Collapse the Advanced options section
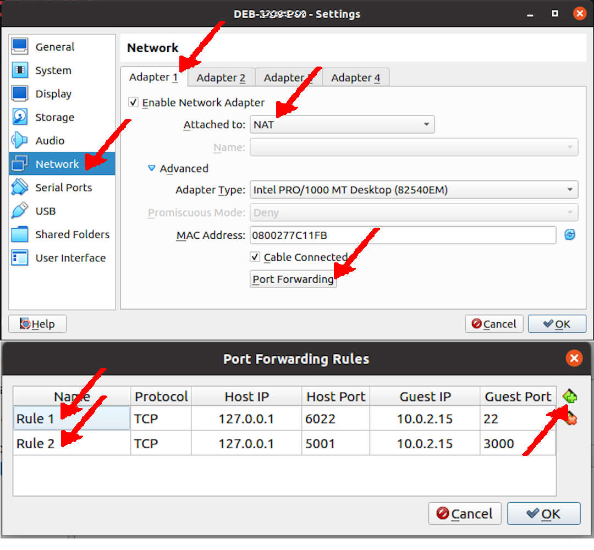 click(x=151, y=168)
